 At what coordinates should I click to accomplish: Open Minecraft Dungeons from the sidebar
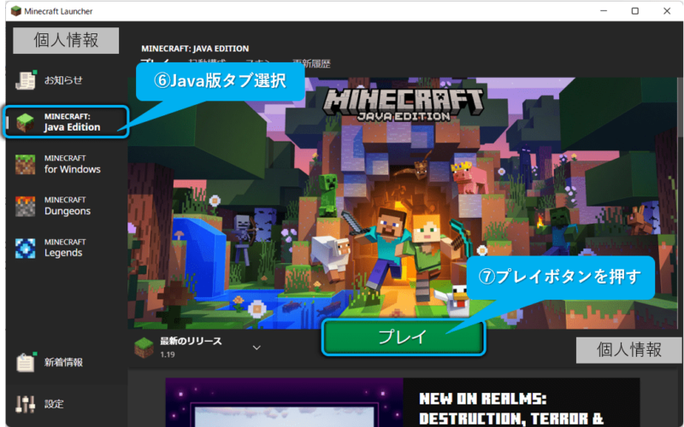tap(67, 206)
